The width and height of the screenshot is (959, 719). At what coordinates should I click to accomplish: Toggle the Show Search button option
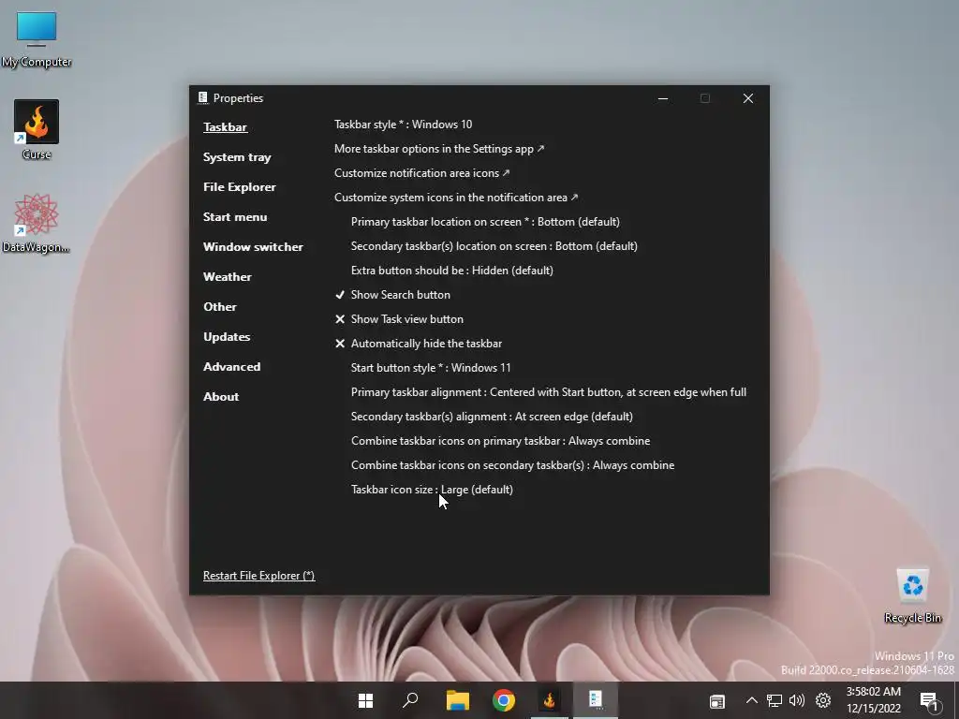[392, 295]
